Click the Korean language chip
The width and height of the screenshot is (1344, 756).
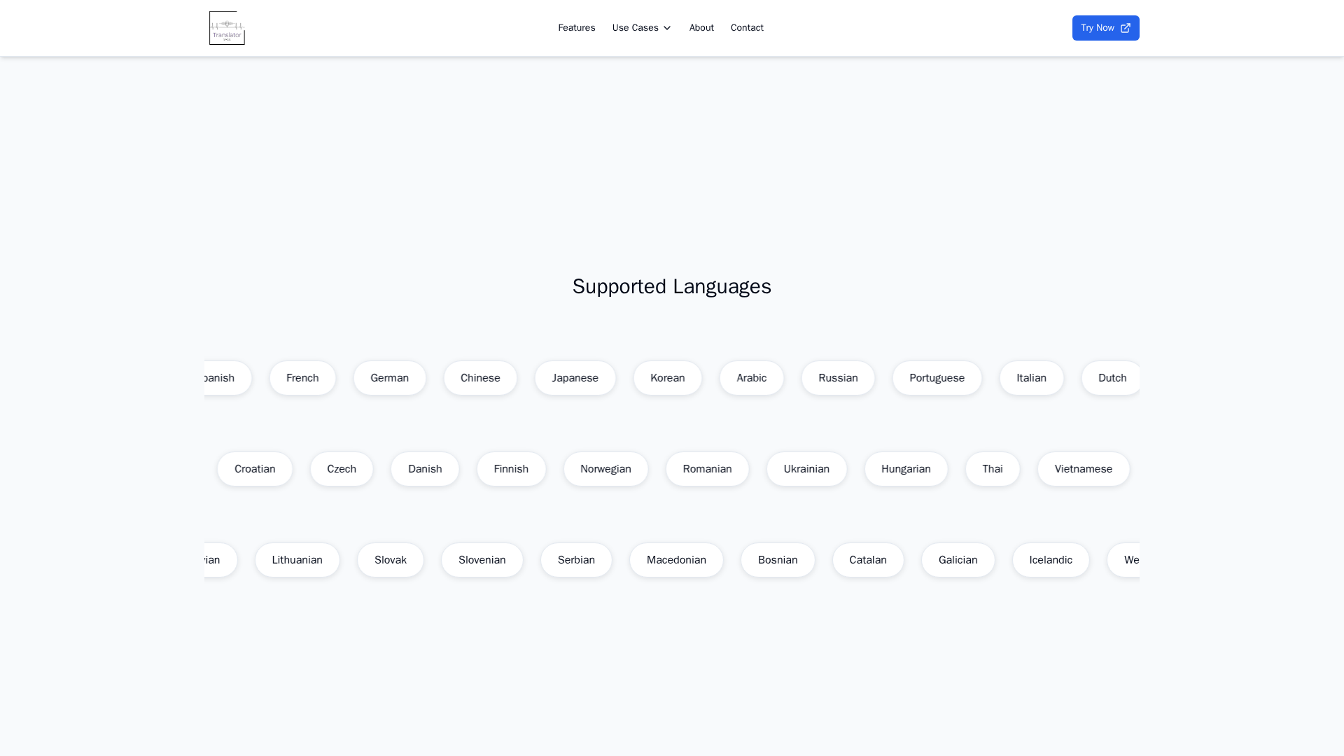667,378
